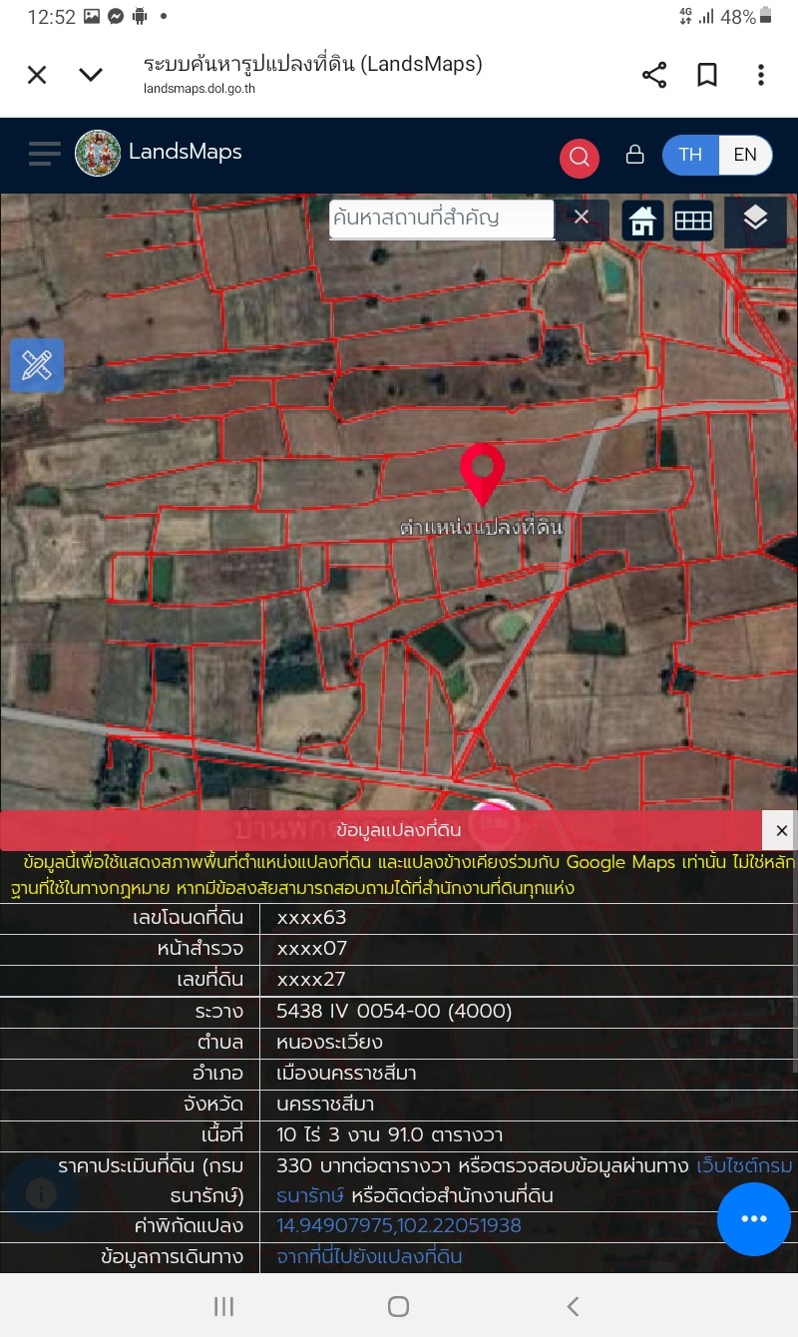798x1337 pixels.
Task: Click the padlock login icon
Action: (x=634, y=155)
